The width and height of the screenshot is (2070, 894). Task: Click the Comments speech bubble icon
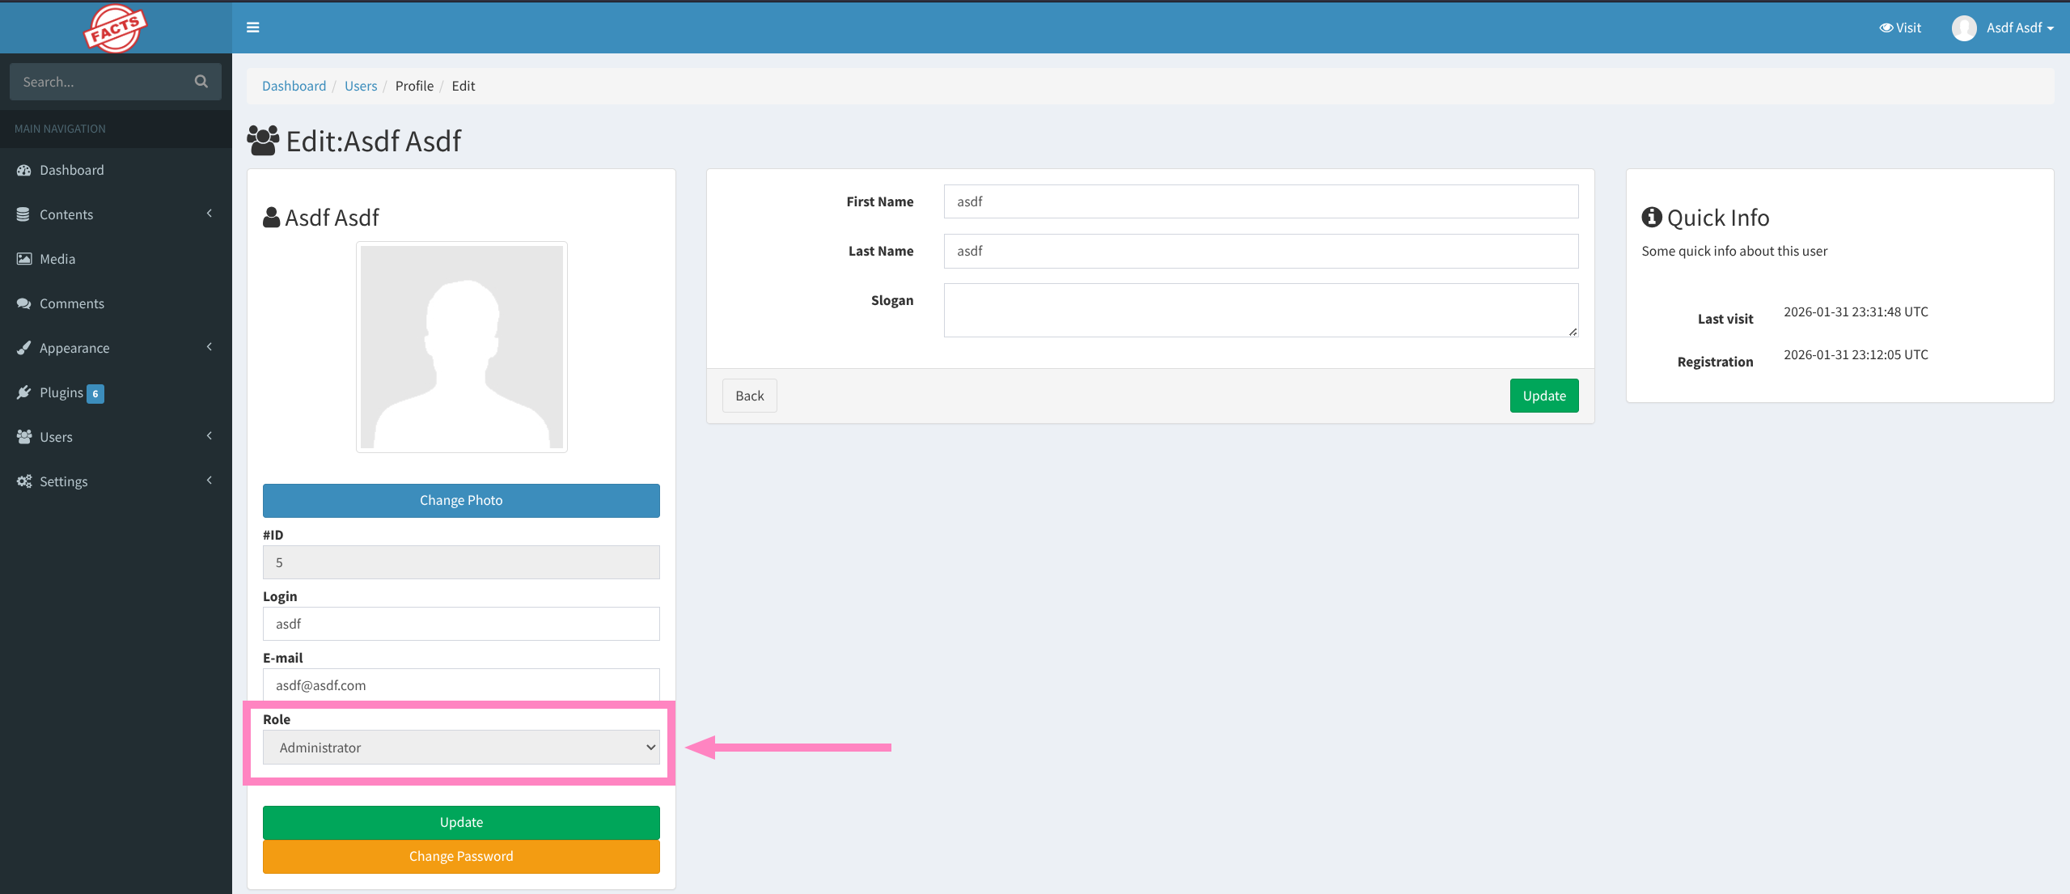(x=24, y=303)
